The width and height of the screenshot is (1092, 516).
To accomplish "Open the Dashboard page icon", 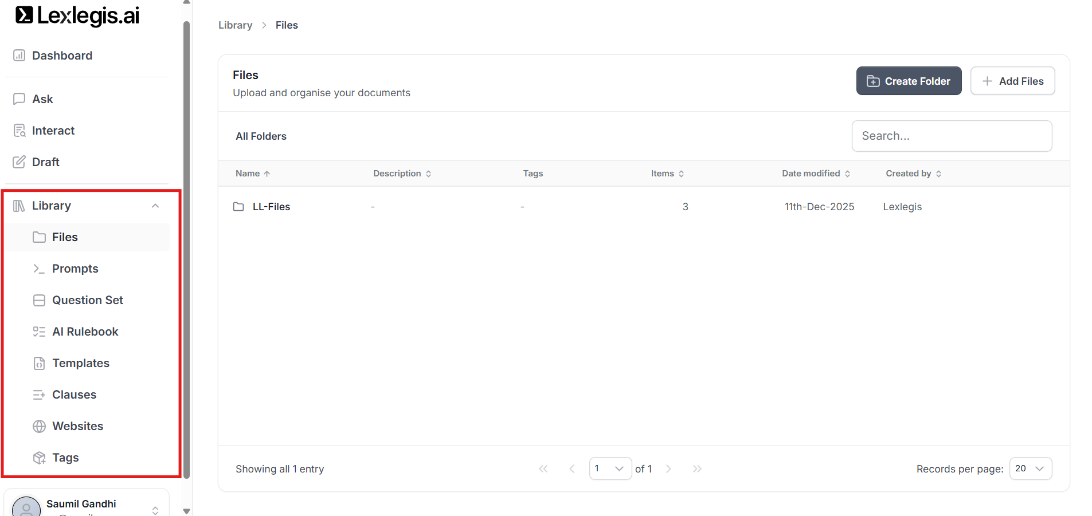I will tap(19, 56).
